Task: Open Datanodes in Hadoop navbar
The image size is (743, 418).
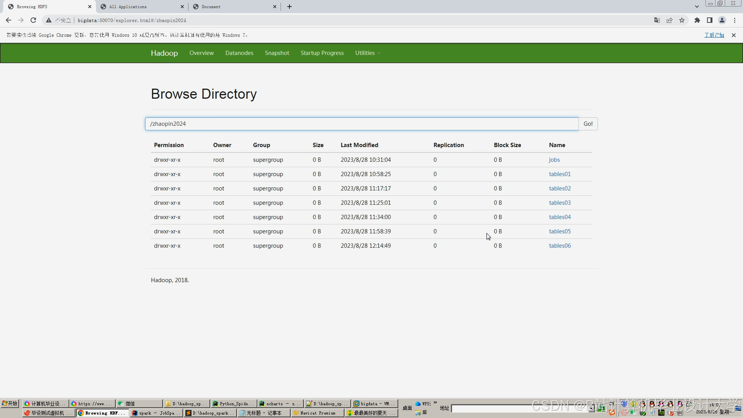Action: click(x=239, y=53)
